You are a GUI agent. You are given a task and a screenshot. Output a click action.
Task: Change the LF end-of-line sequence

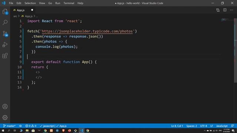click(211, 126)
